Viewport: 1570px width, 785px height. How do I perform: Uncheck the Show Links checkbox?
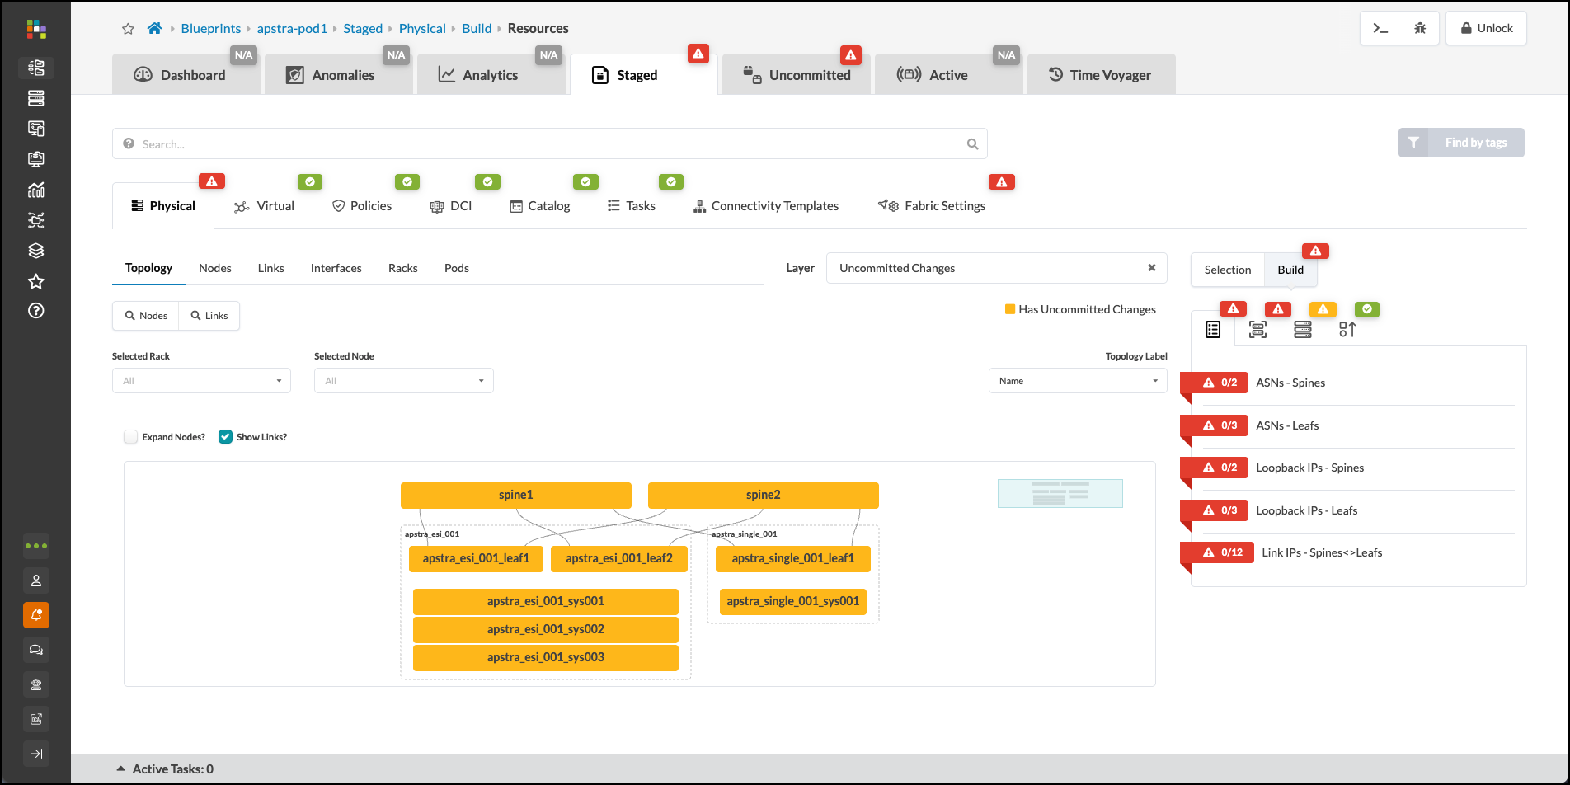(x=225, y=437)
